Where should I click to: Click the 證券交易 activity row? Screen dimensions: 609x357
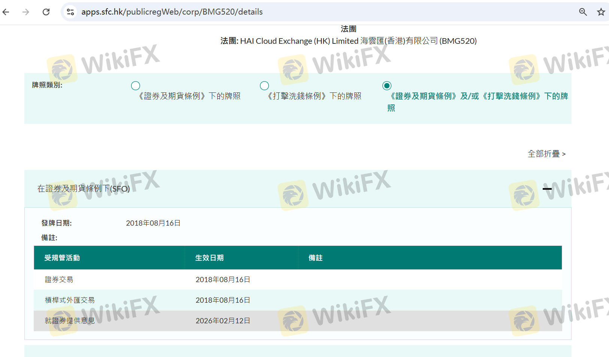click(59, 280)
